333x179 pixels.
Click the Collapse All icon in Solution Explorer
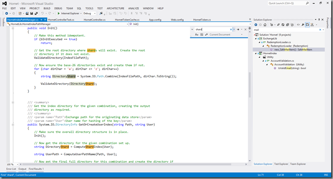[x=287, y=25]
